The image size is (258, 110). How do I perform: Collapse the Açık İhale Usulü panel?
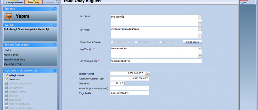point(55,70)
